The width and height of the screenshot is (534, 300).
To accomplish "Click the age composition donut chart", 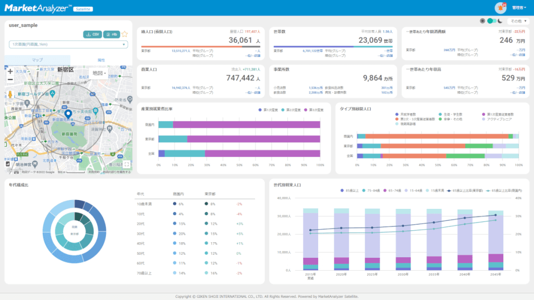I will point(75,231).
